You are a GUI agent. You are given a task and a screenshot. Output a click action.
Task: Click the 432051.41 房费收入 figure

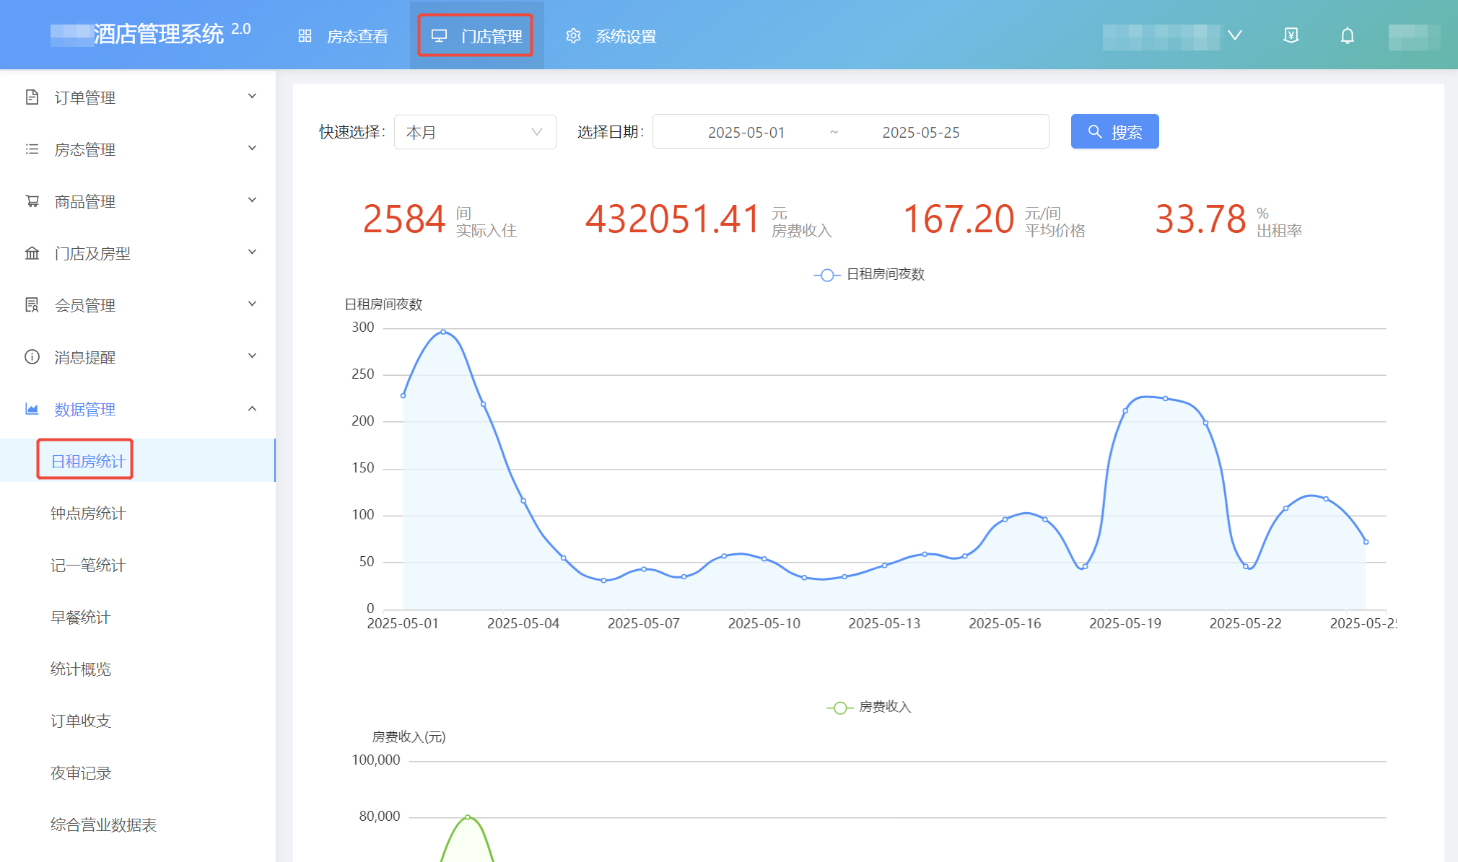673,219
